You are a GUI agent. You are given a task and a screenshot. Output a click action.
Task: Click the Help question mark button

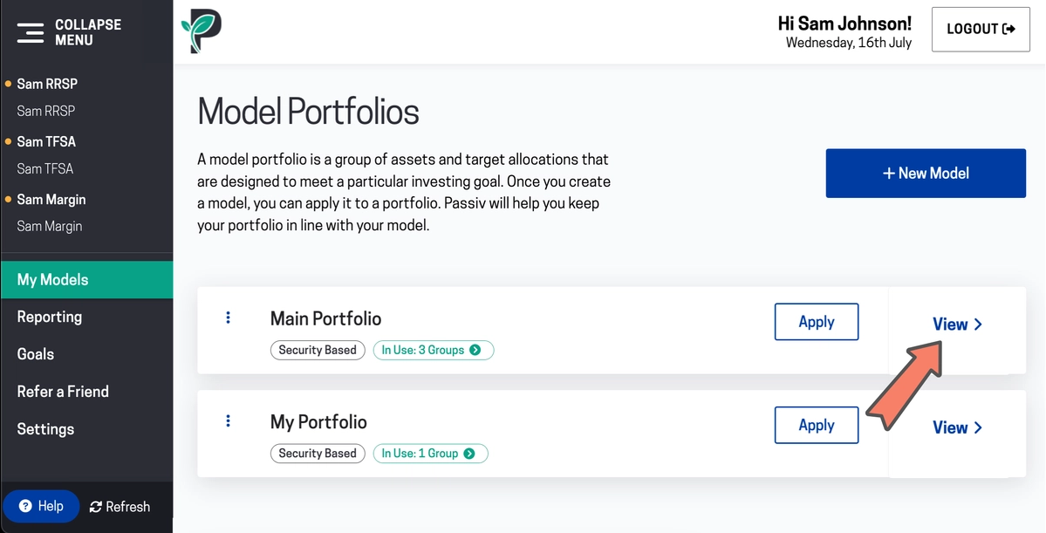41,506
